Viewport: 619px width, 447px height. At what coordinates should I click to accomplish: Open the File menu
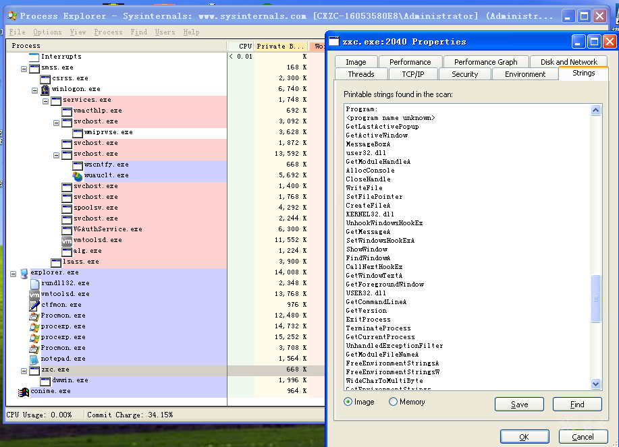[17, 32]
